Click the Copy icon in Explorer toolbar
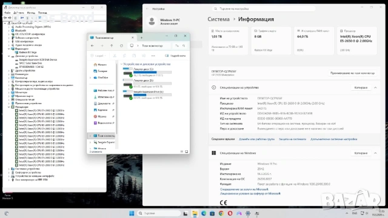388x218 pixels. click(x=124, y=56)
